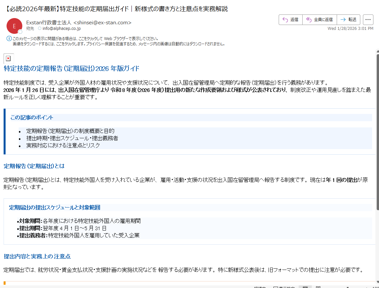This screenshot has height=288, width=379.
Task: Click the presence circle beside info@alphacep.co.jp
Action: [40, 29]
